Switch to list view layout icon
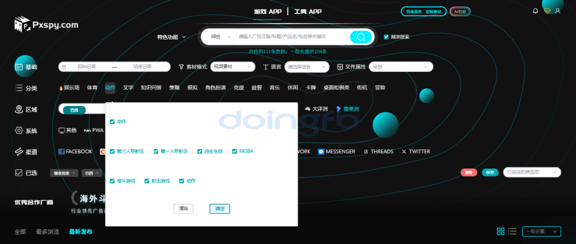Viewport: 576px width, 244px height. 512,231
